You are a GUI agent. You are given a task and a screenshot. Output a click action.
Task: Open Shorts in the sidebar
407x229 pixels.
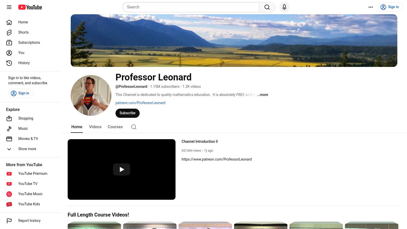31,33
